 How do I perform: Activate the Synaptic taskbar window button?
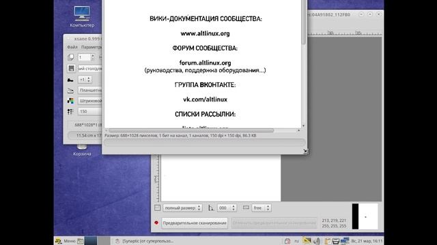pos(145,241)
